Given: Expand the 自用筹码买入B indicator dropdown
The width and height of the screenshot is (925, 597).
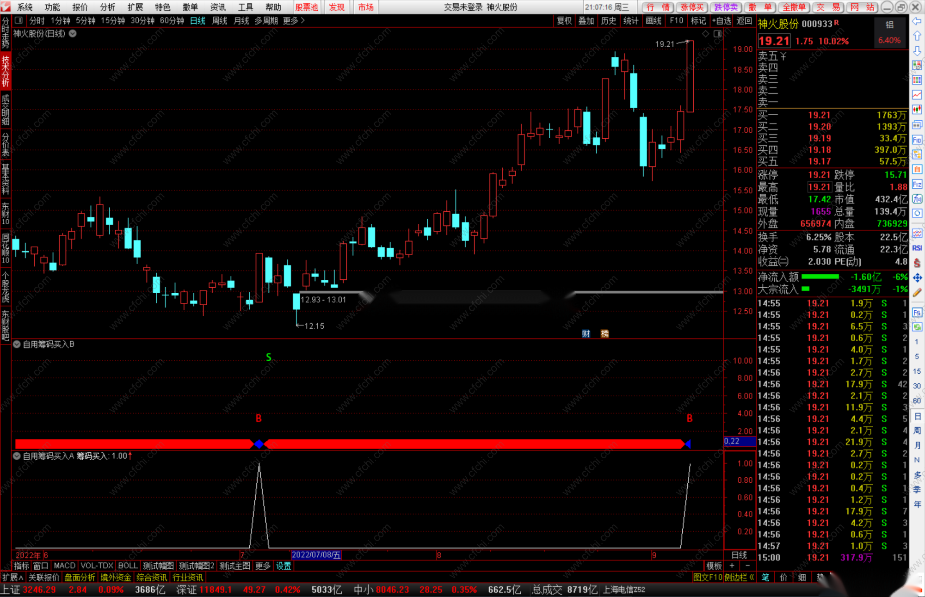Looking at the screenshot, I should [x=17, y=344].
